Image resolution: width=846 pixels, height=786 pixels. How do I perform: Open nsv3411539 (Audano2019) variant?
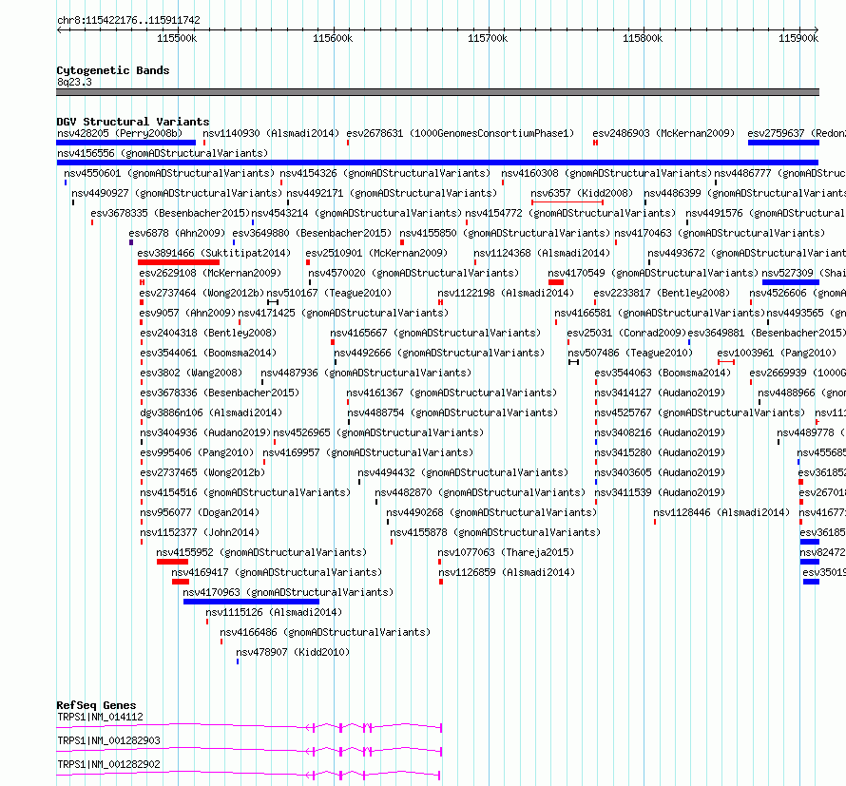[660, 492]
